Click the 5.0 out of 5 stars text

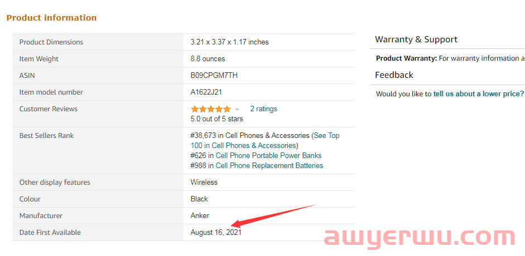(x=217, y=119)
